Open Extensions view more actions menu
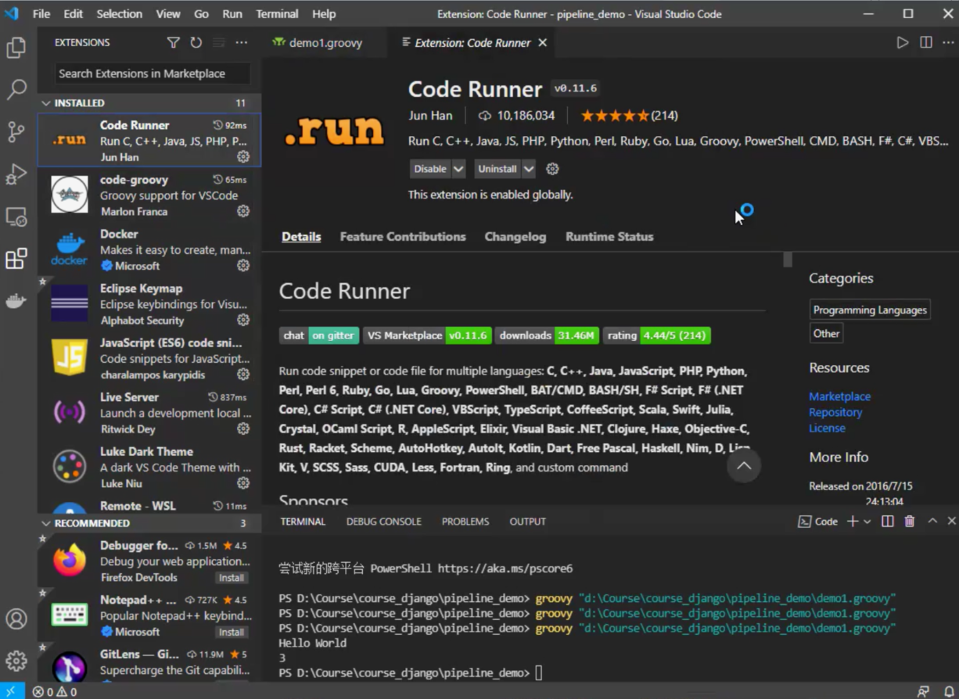 coord(241,43)
